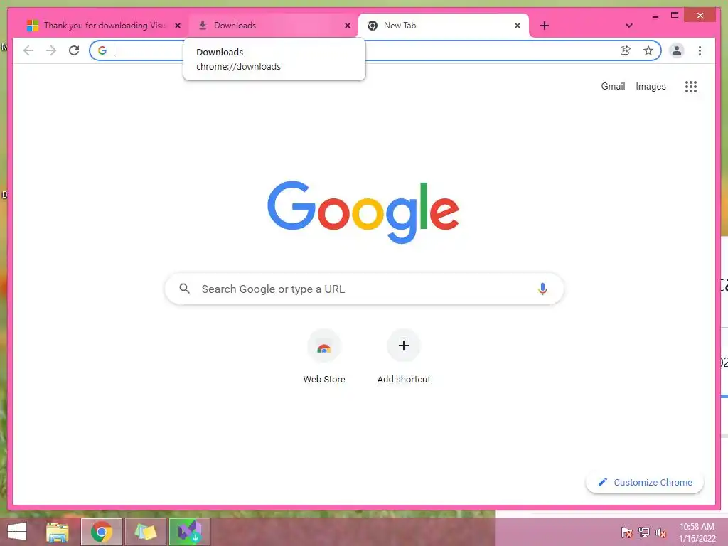
Task: Switch to the Downloads tab
Action: tap(273, 26)
